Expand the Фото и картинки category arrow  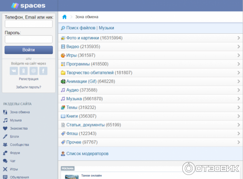pyautogui.click(x=239, y=38)
